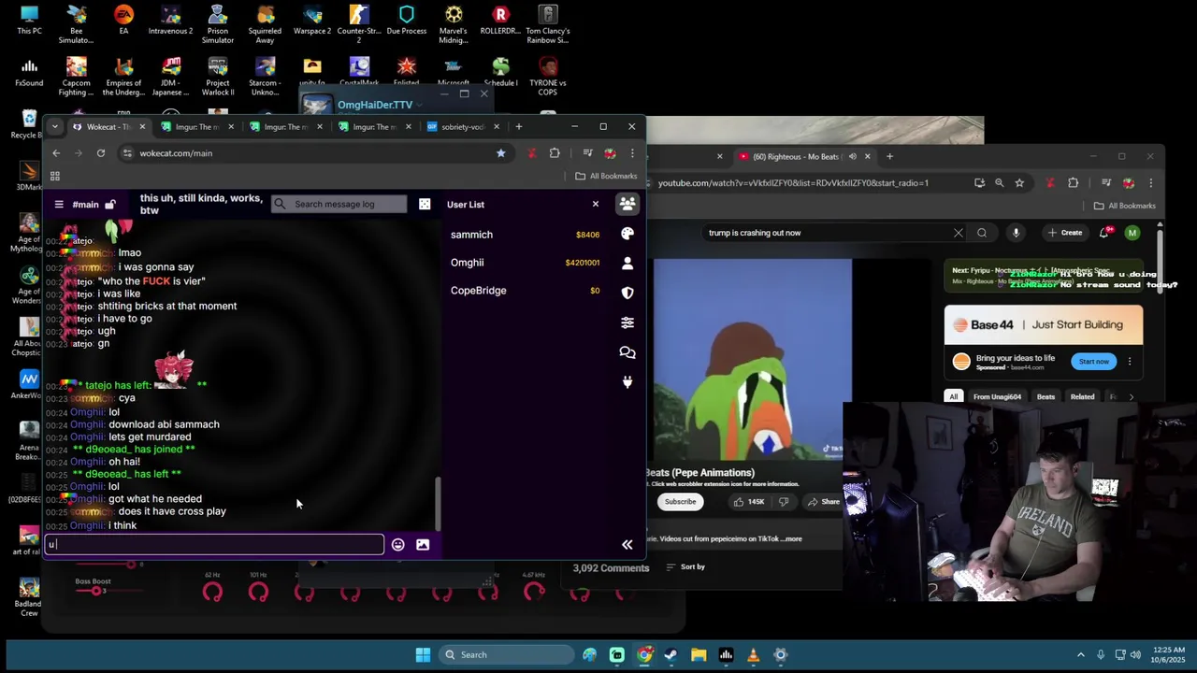1197x673 pixels.
Task: Open the Extensions puzzle icon in the Wokecat window
Action: pyautogui.click(x=555, y=153)
